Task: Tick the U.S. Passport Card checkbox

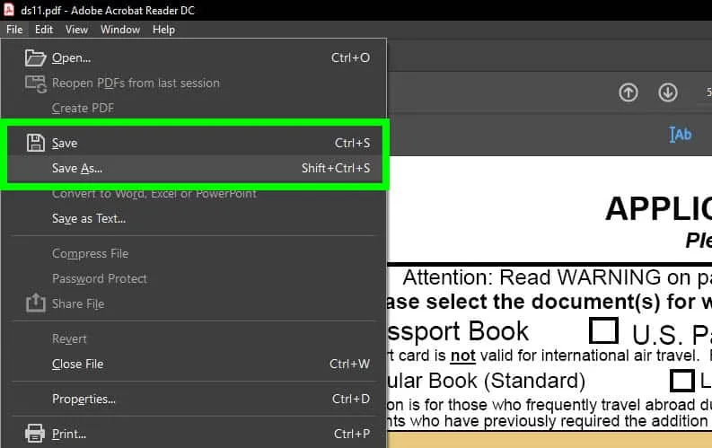Action: (x=603, y=330)
